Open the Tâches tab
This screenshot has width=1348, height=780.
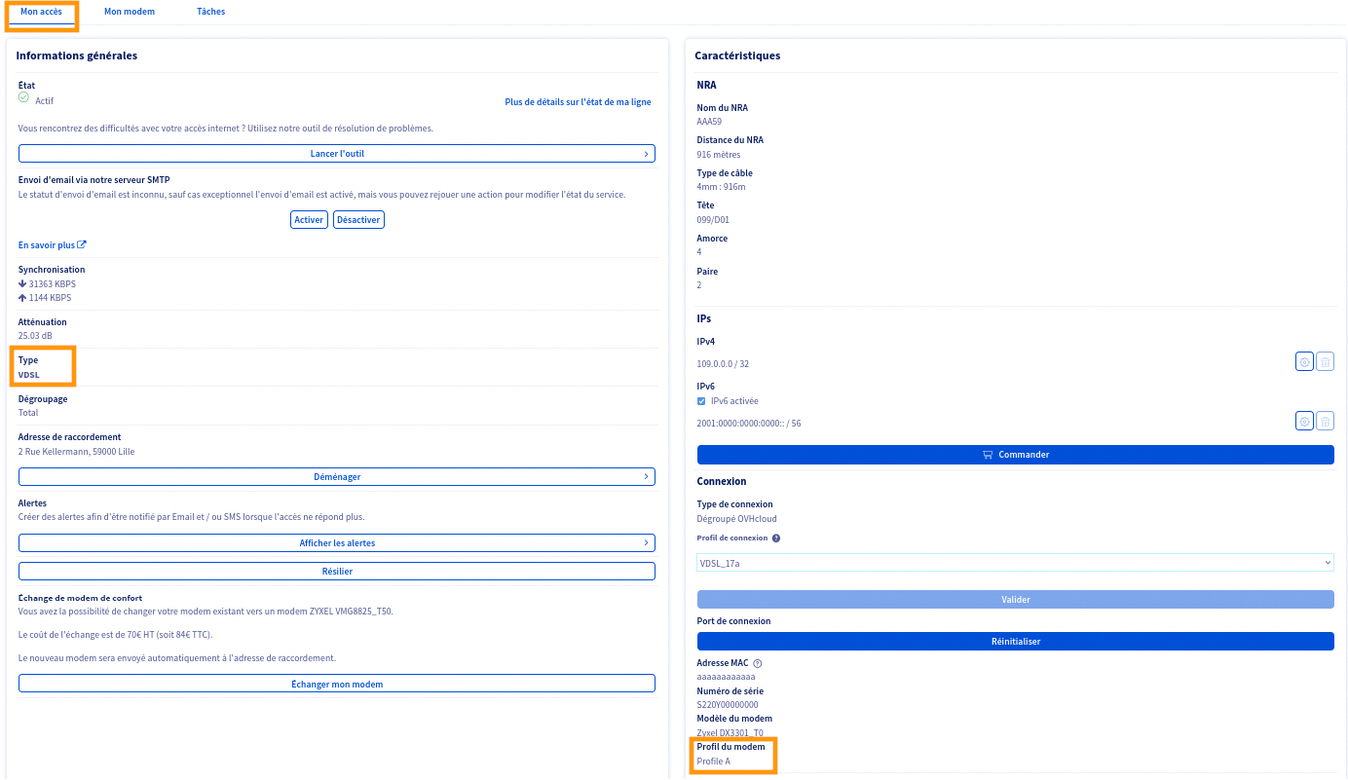210,11
